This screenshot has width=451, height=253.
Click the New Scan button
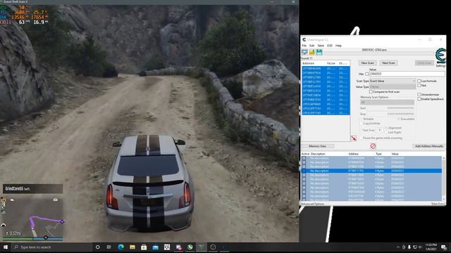point(367,63)
